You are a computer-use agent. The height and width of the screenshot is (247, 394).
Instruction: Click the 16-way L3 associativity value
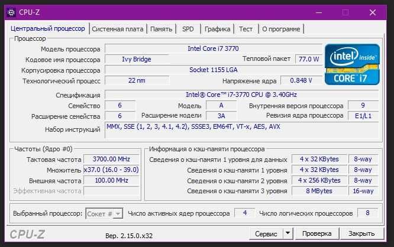click(x=363, y=191)
